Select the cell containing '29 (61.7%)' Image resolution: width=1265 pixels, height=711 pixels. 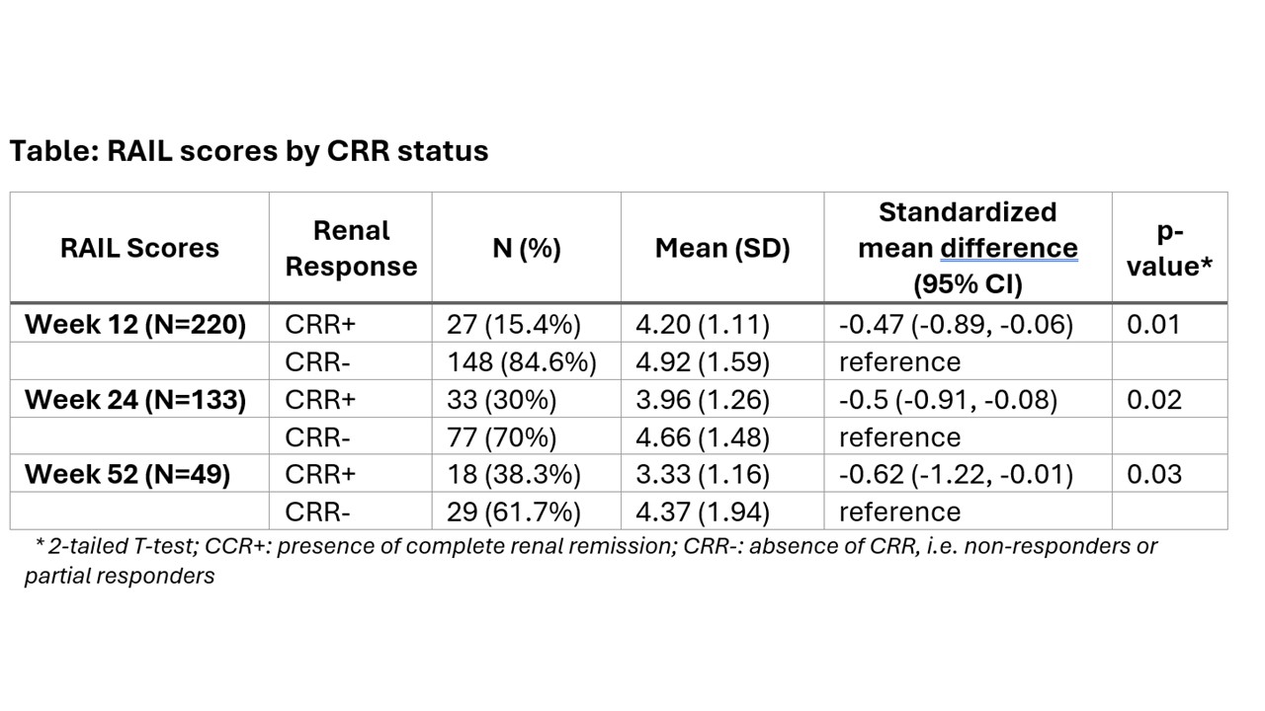514,512
